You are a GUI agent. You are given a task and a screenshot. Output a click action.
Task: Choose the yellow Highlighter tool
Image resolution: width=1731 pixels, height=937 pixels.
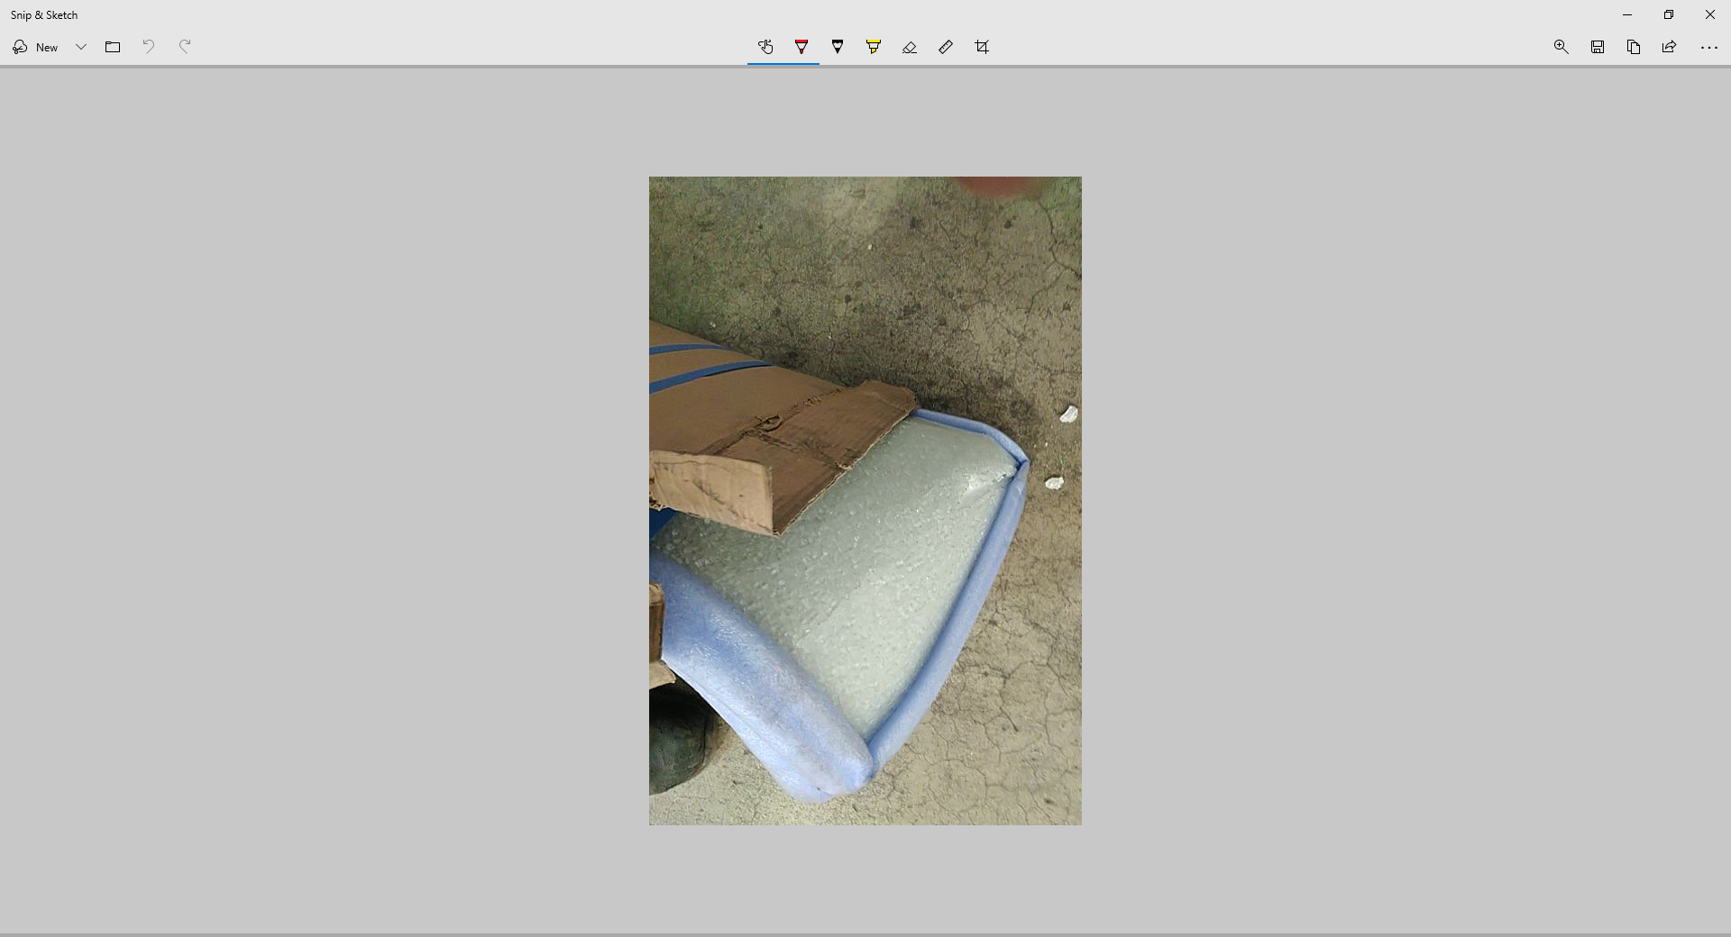[x=874, y=47]
